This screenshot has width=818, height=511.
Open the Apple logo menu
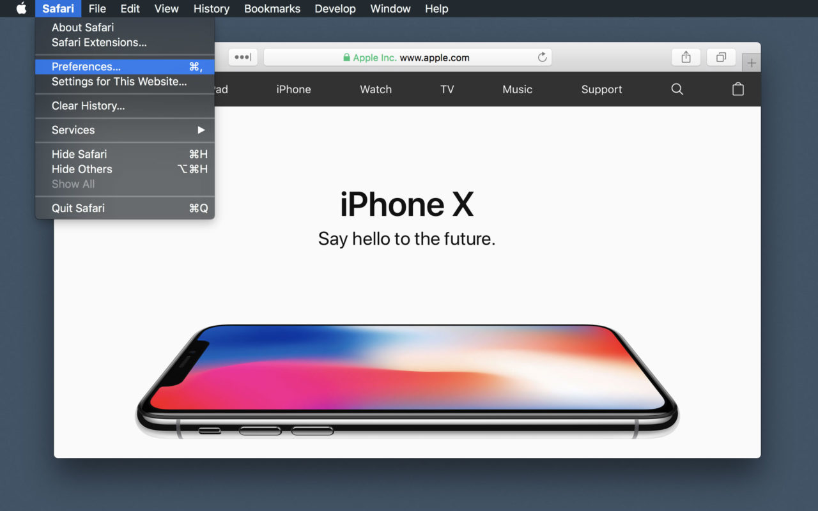[21, 8]
